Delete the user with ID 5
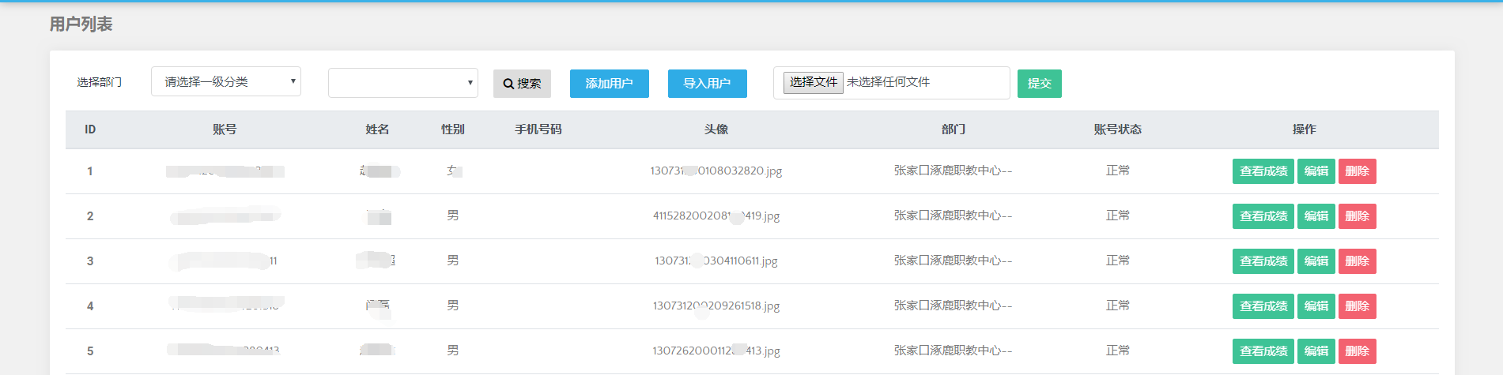Screen dimensions: 1503x375 click(x=1357, y=351)
